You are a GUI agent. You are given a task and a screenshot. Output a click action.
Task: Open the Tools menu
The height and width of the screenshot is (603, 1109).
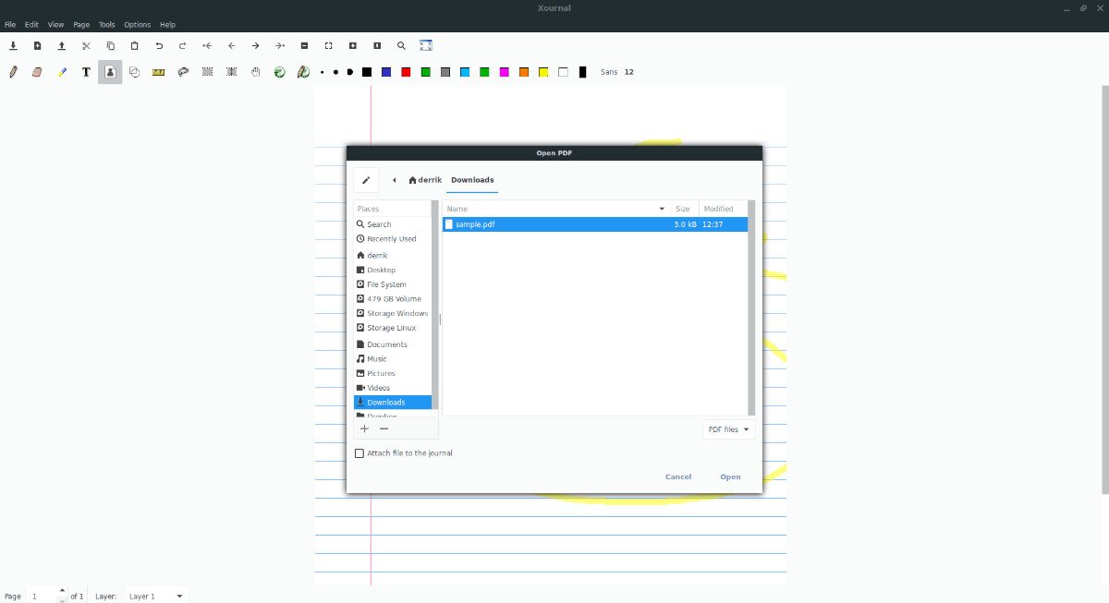click(x=106, y=25)
